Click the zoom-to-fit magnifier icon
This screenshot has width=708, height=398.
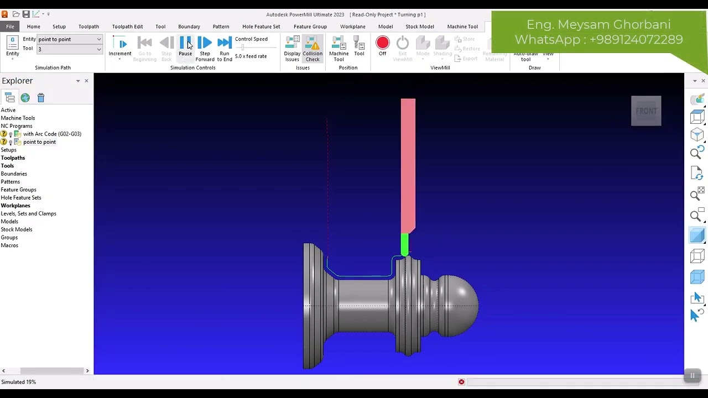697,193
